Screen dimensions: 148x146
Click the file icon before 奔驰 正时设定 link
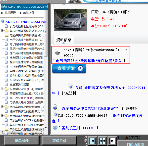[x=70, y=86]
